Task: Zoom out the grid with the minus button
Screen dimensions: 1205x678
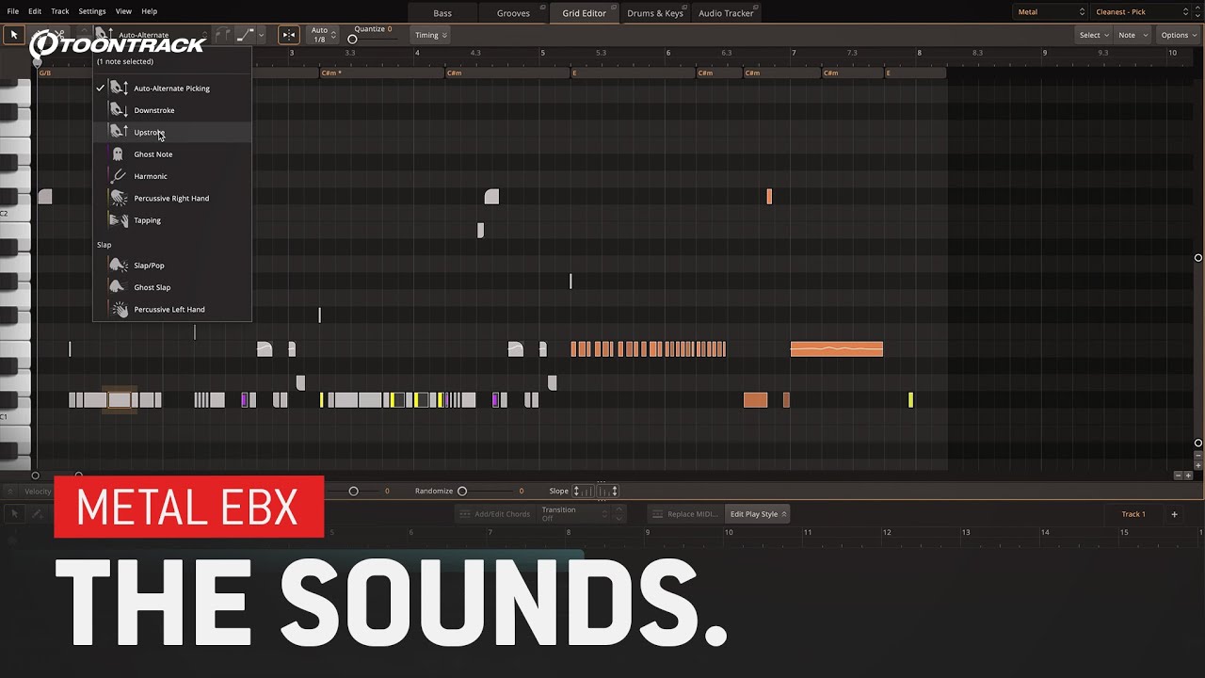Action: 1177,476
